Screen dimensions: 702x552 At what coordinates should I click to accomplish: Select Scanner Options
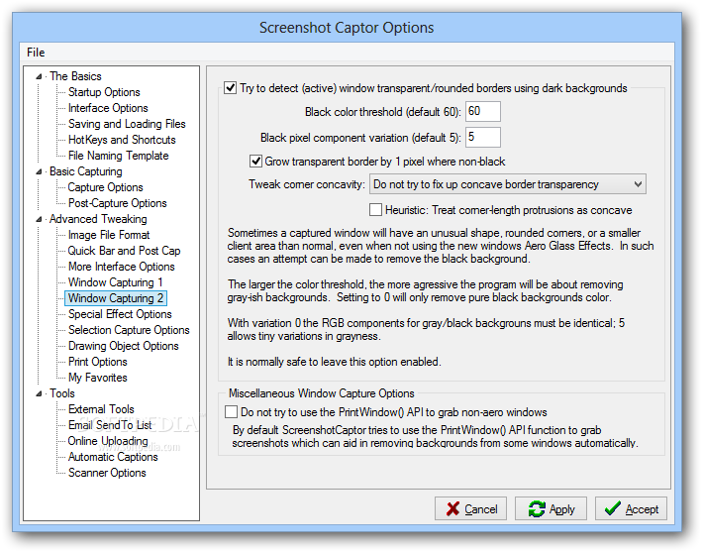pyautogui.click(x=107, y=473)
